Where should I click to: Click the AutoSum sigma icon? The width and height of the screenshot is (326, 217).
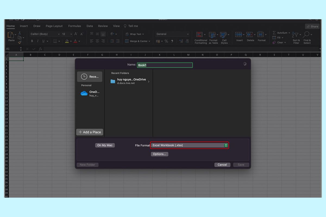point(274,33)
